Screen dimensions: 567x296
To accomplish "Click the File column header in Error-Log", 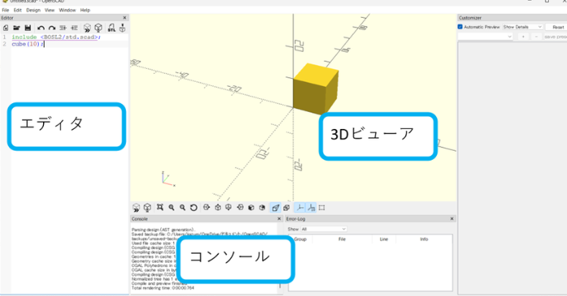I will pos(342,239).
